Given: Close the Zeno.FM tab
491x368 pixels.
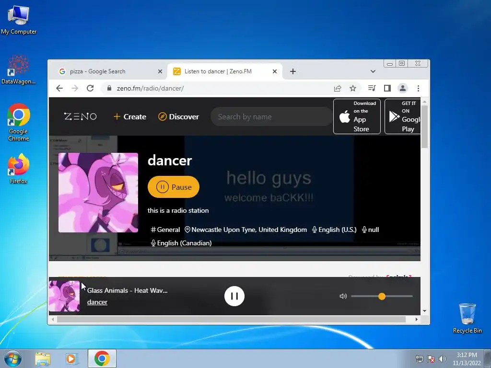Looking at the screenshot, I should [x=275, y=71].
